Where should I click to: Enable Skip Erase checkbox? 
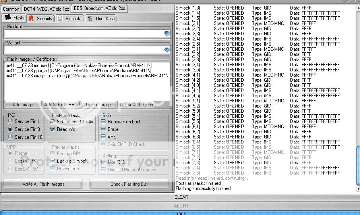click(103, 129)
